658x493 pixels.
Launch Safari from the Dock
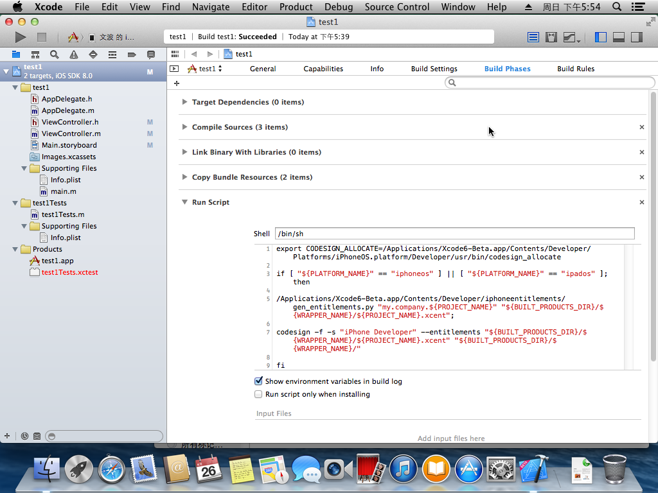coord(112,469)
